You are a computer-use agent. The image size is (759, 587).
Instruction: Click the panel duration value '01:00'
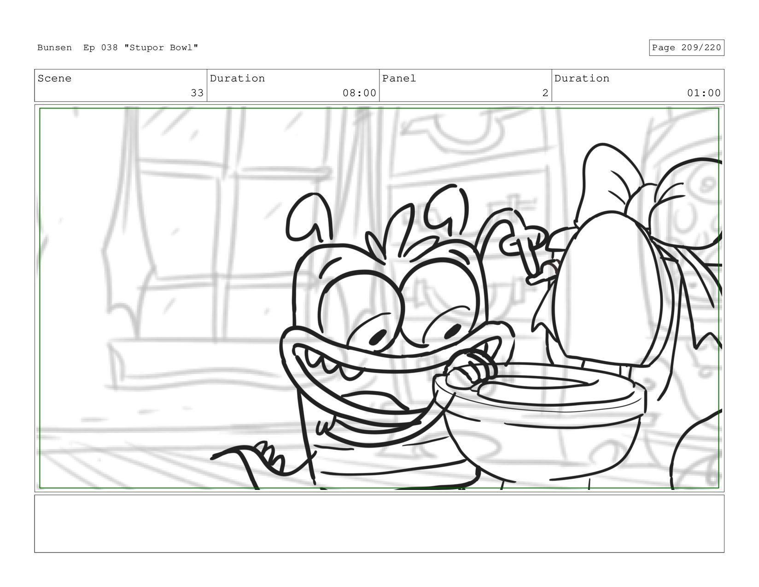point(704,93)
